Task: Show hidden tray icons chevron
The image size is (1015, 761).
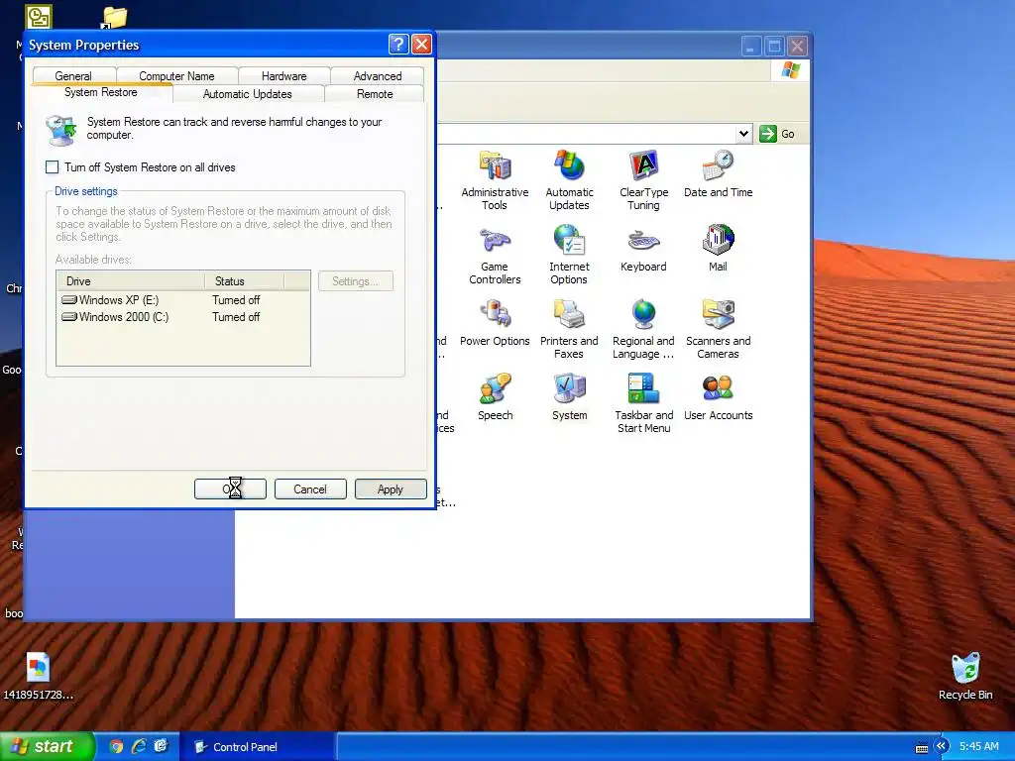Action: [941, 746]
